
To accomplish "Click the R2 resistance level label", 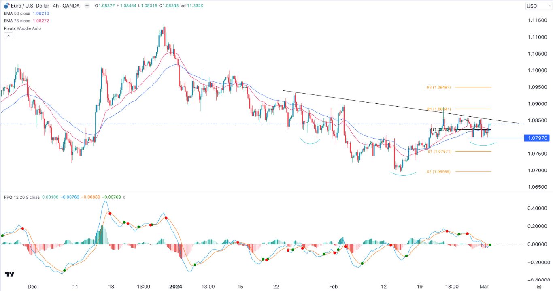I will 439,87.
